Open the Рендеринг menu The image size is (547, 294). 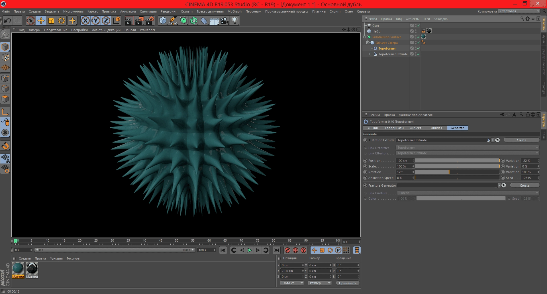pos(169,11)
